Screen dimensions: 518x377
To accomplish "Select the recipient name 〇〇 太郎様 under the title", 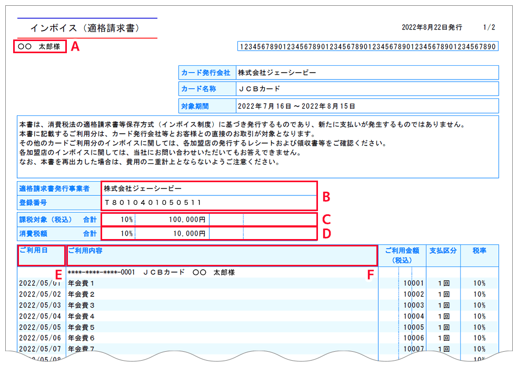I will point(39,46).
